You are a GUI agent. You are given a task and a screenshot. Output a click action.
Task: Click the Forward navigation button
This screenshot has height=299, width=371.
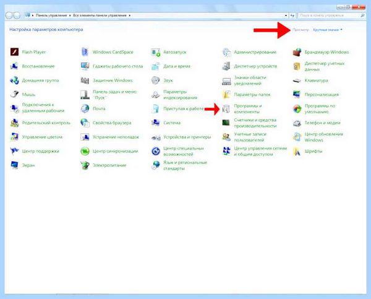(17, 15)
